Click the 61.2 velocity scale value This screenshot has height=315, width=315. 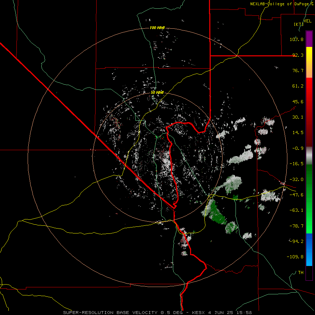(x=298, y=86)
